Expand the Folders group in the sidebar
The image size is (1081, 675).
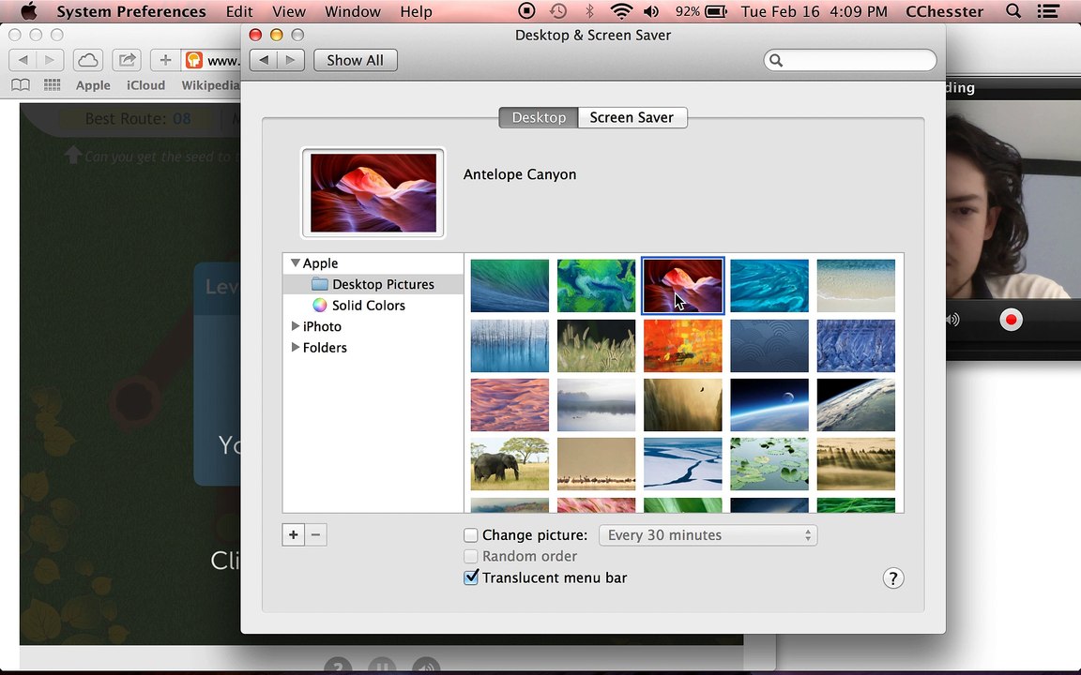pos(295,347)
